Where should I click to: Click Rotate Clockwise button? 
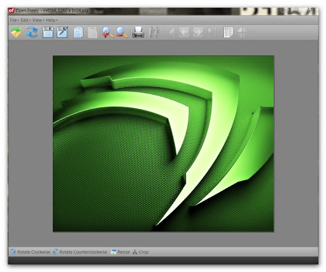point(31,252)
